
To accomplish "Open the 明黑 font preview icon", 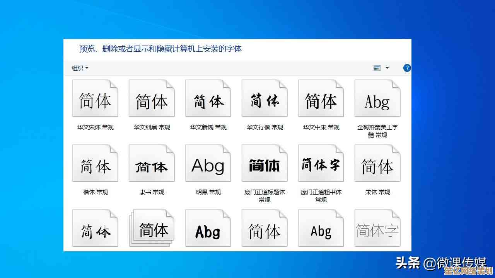I will pos(208,163).
